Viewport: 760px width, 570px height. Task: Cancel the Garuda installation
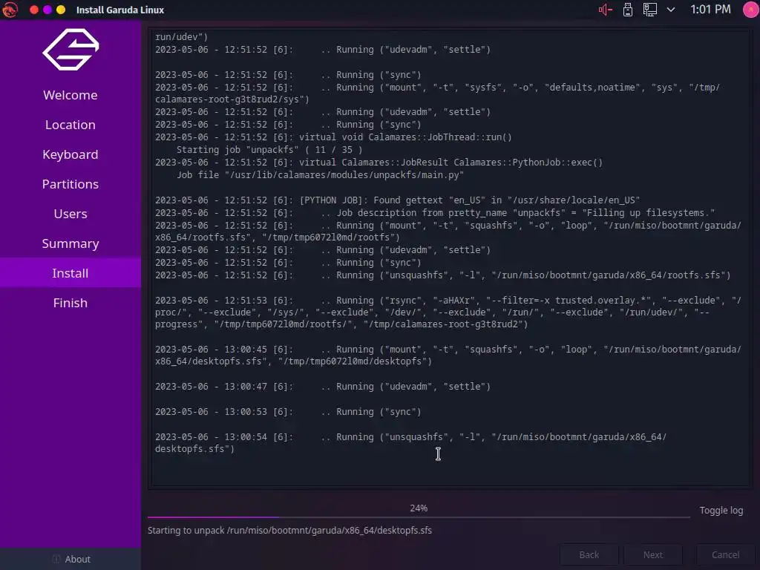[x=725, y=555]
